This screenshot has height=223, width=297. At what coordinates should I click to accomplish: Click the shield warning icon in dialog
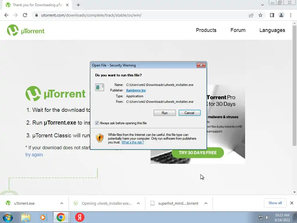pos(100,138)
